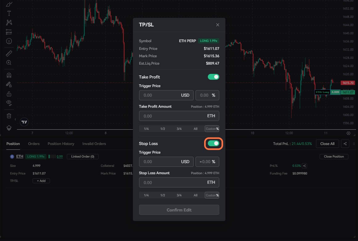This screenshot has height=241, width=358.
Task: Hide all drawings with eye icon
Action: click(9, 103)
